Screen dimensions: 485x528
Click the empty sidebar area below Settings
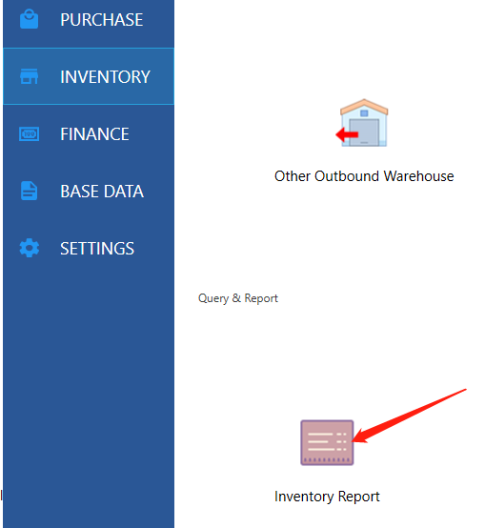coord(89,387)
